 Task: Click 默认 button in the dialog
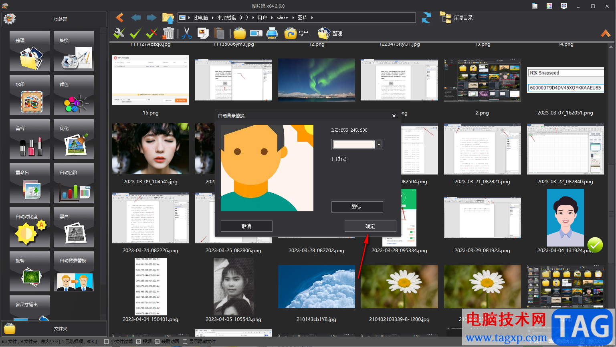click(357, 207)
